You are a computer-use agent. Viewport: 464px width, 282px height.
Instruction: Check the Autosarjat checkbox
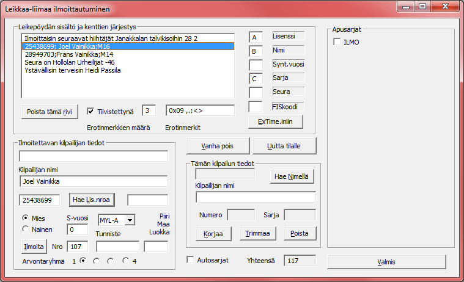[x=191, y=260]
